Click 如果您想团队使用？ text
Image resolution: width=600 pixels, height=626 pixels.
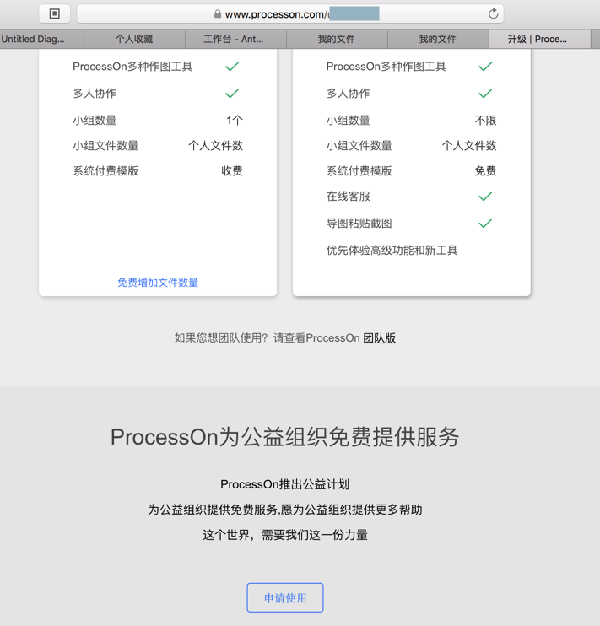pyautogui.click(x=221, y=338)
